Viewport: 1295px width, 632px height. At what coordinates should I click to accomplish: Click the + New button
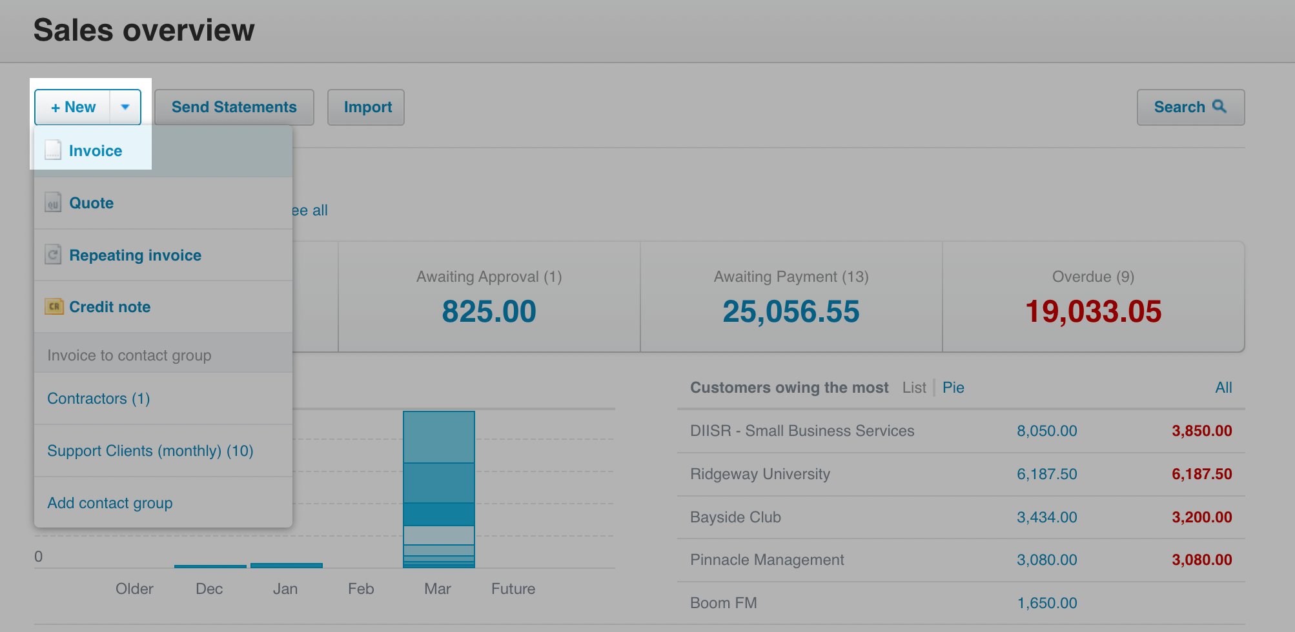pyautogui.click(x=72, y=107)
